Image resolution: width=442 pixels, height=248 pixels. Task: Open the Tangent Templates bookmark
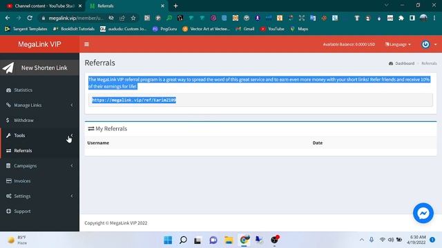click(x=26, y=29)
